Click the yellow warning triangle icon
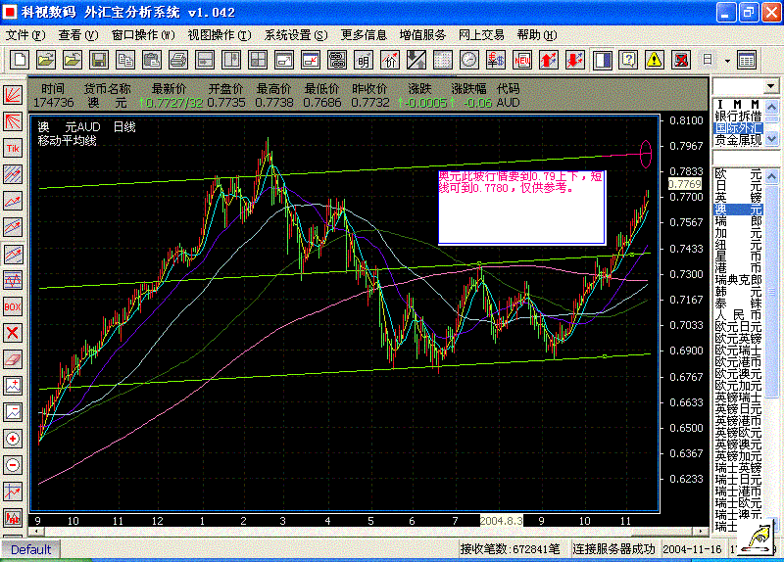This screenshot has width=784, height=562. point(654,60)
